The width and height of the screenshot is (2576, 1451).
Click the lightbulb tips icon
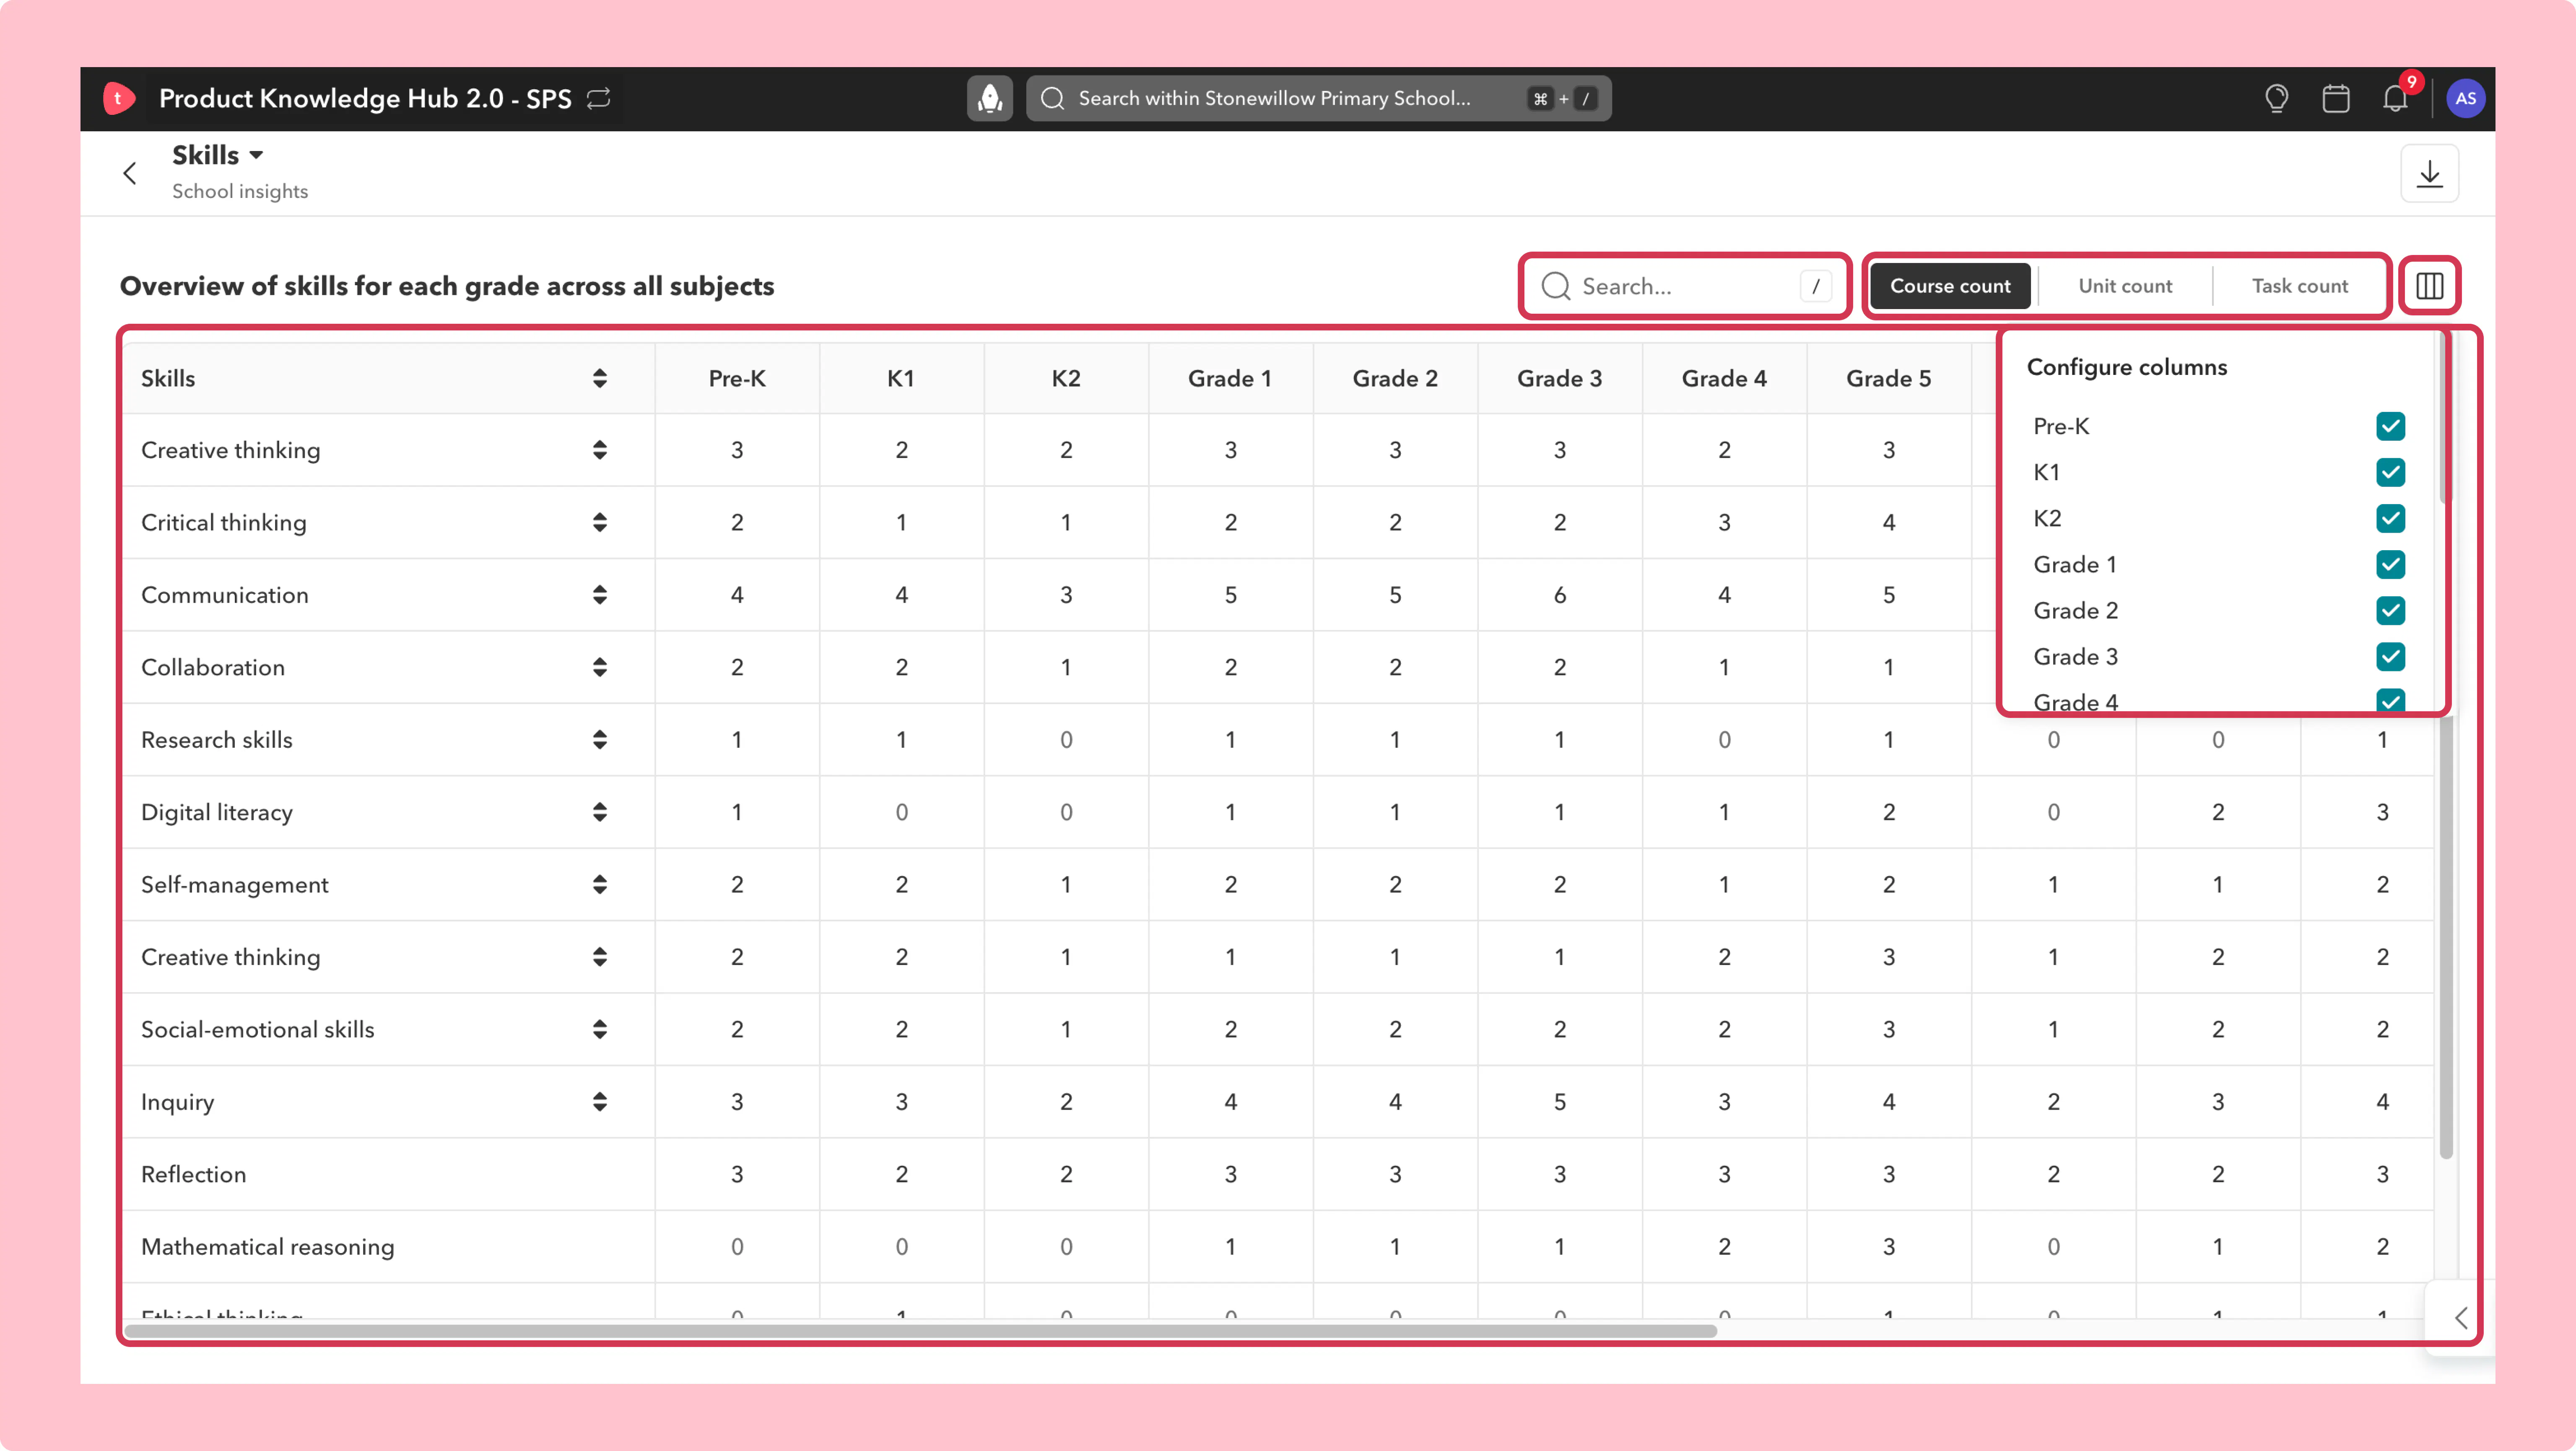click(2277, 98)
